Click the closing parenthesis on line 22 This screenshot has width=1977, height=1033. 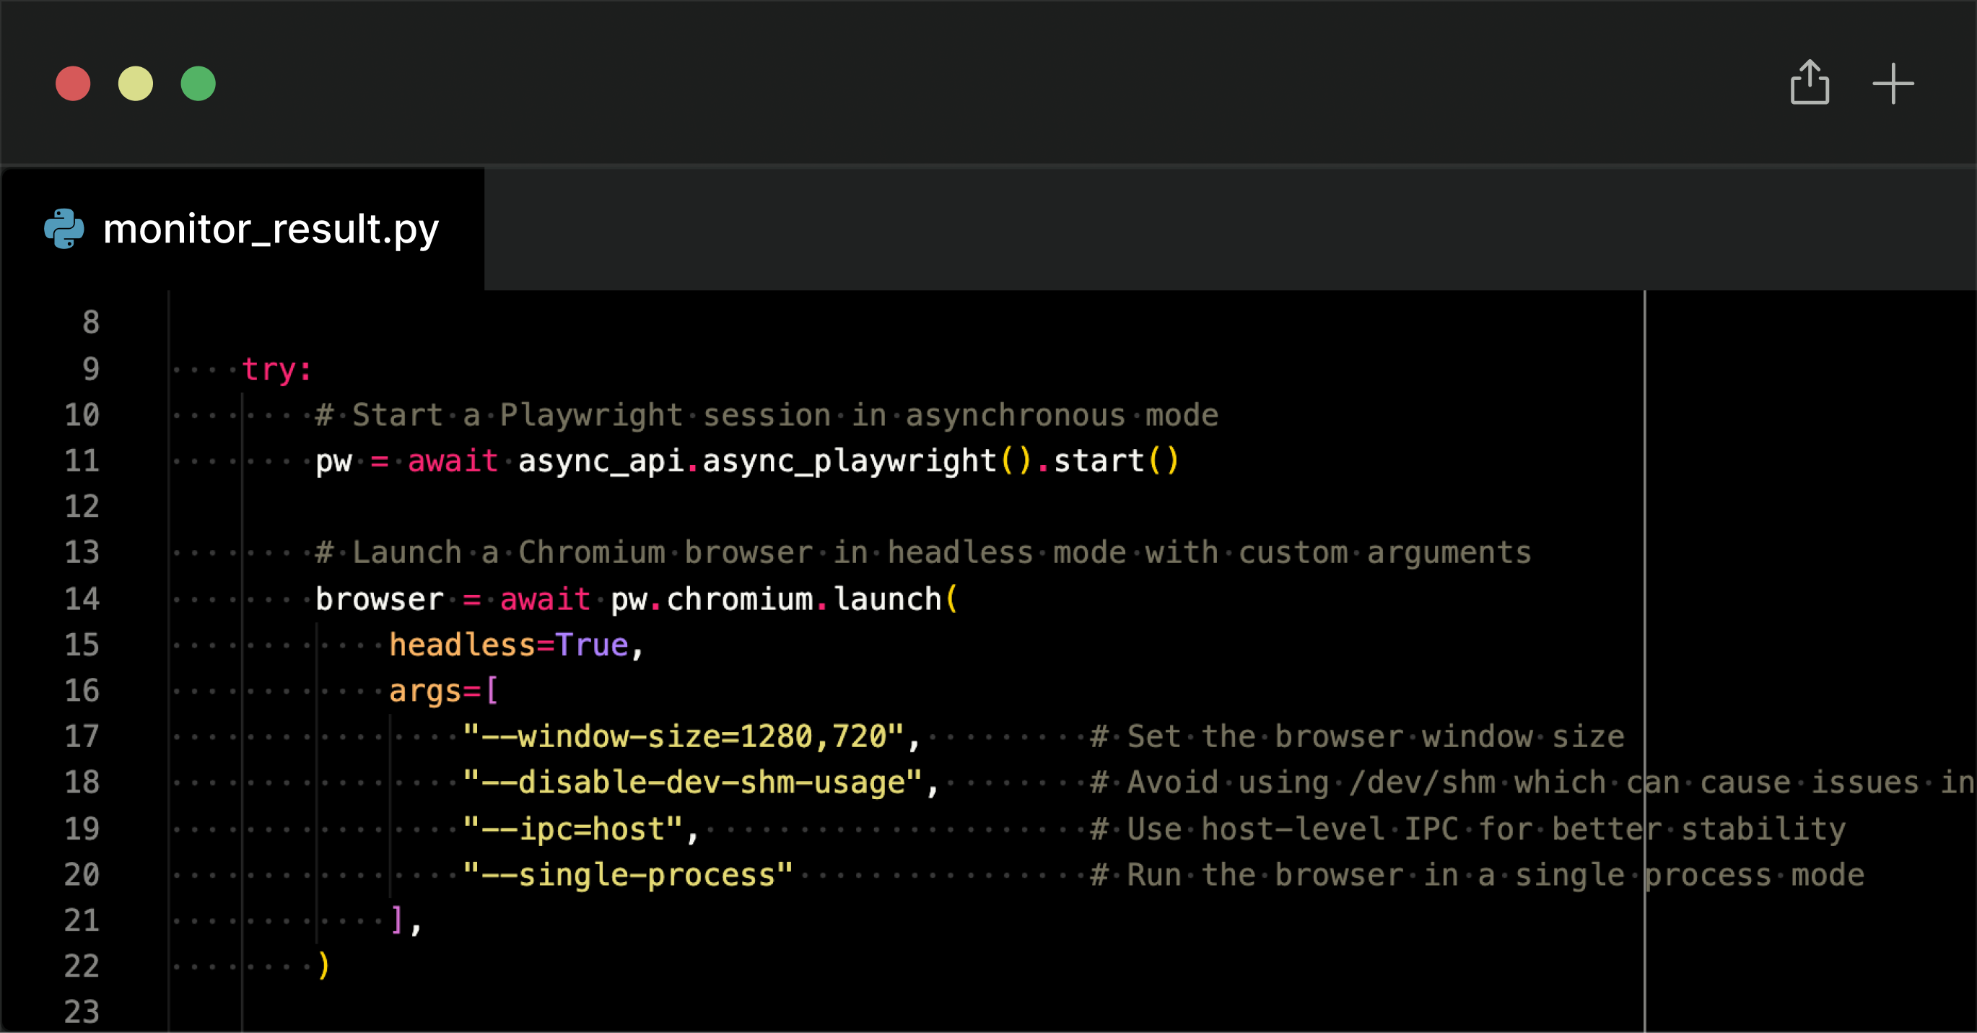[323, 965]
